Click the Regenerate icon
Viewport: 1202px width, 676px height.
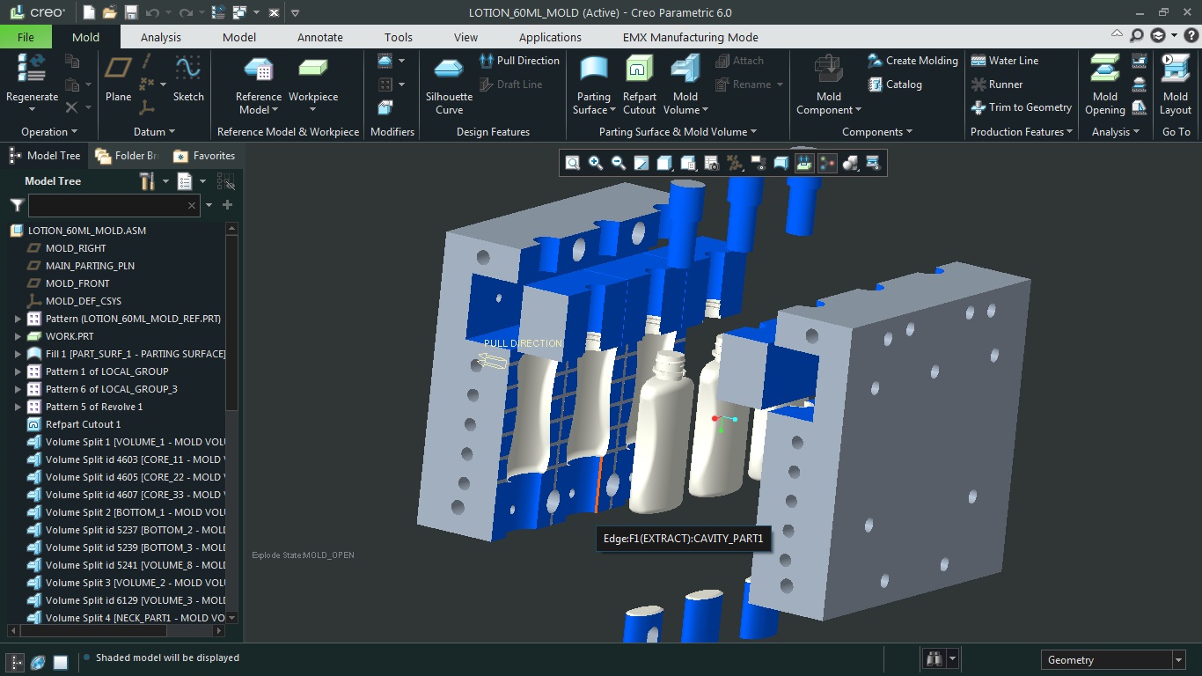pos(33,69)
